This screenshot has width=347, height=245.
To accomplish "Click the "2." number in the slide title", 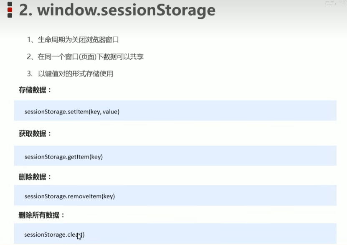I will tap(25, 10).
